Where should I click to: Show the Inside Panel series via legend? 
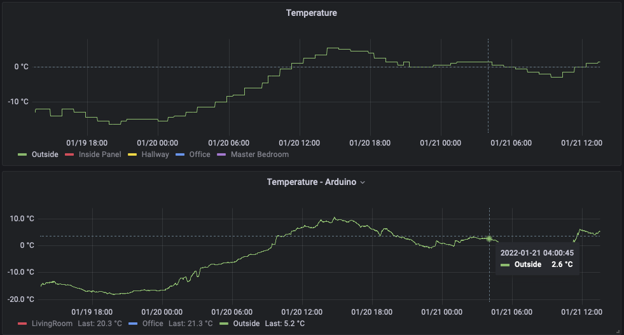click(99, 154)
